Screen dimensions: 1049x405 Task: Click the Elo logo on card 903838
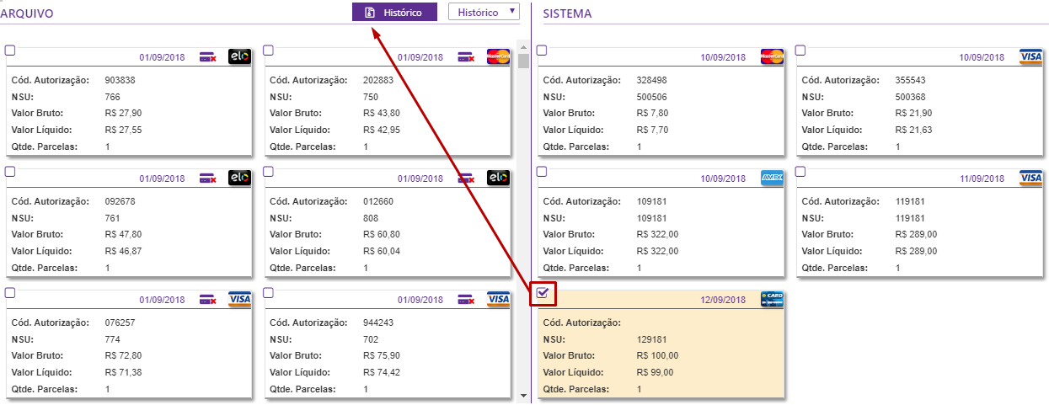240,56
